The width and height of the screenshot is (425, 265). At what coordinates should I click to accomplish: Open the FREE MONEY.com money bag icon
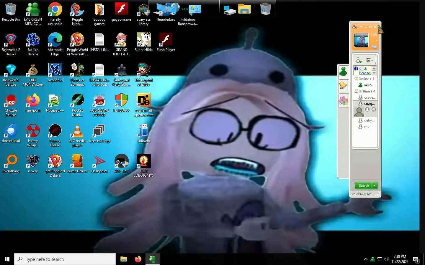(33, 75)
